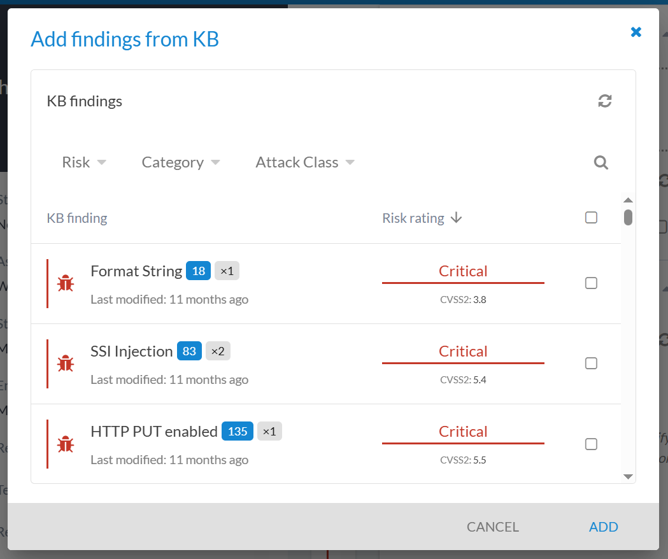Open the Attack Class filter dropdown

tap(304, 162)
